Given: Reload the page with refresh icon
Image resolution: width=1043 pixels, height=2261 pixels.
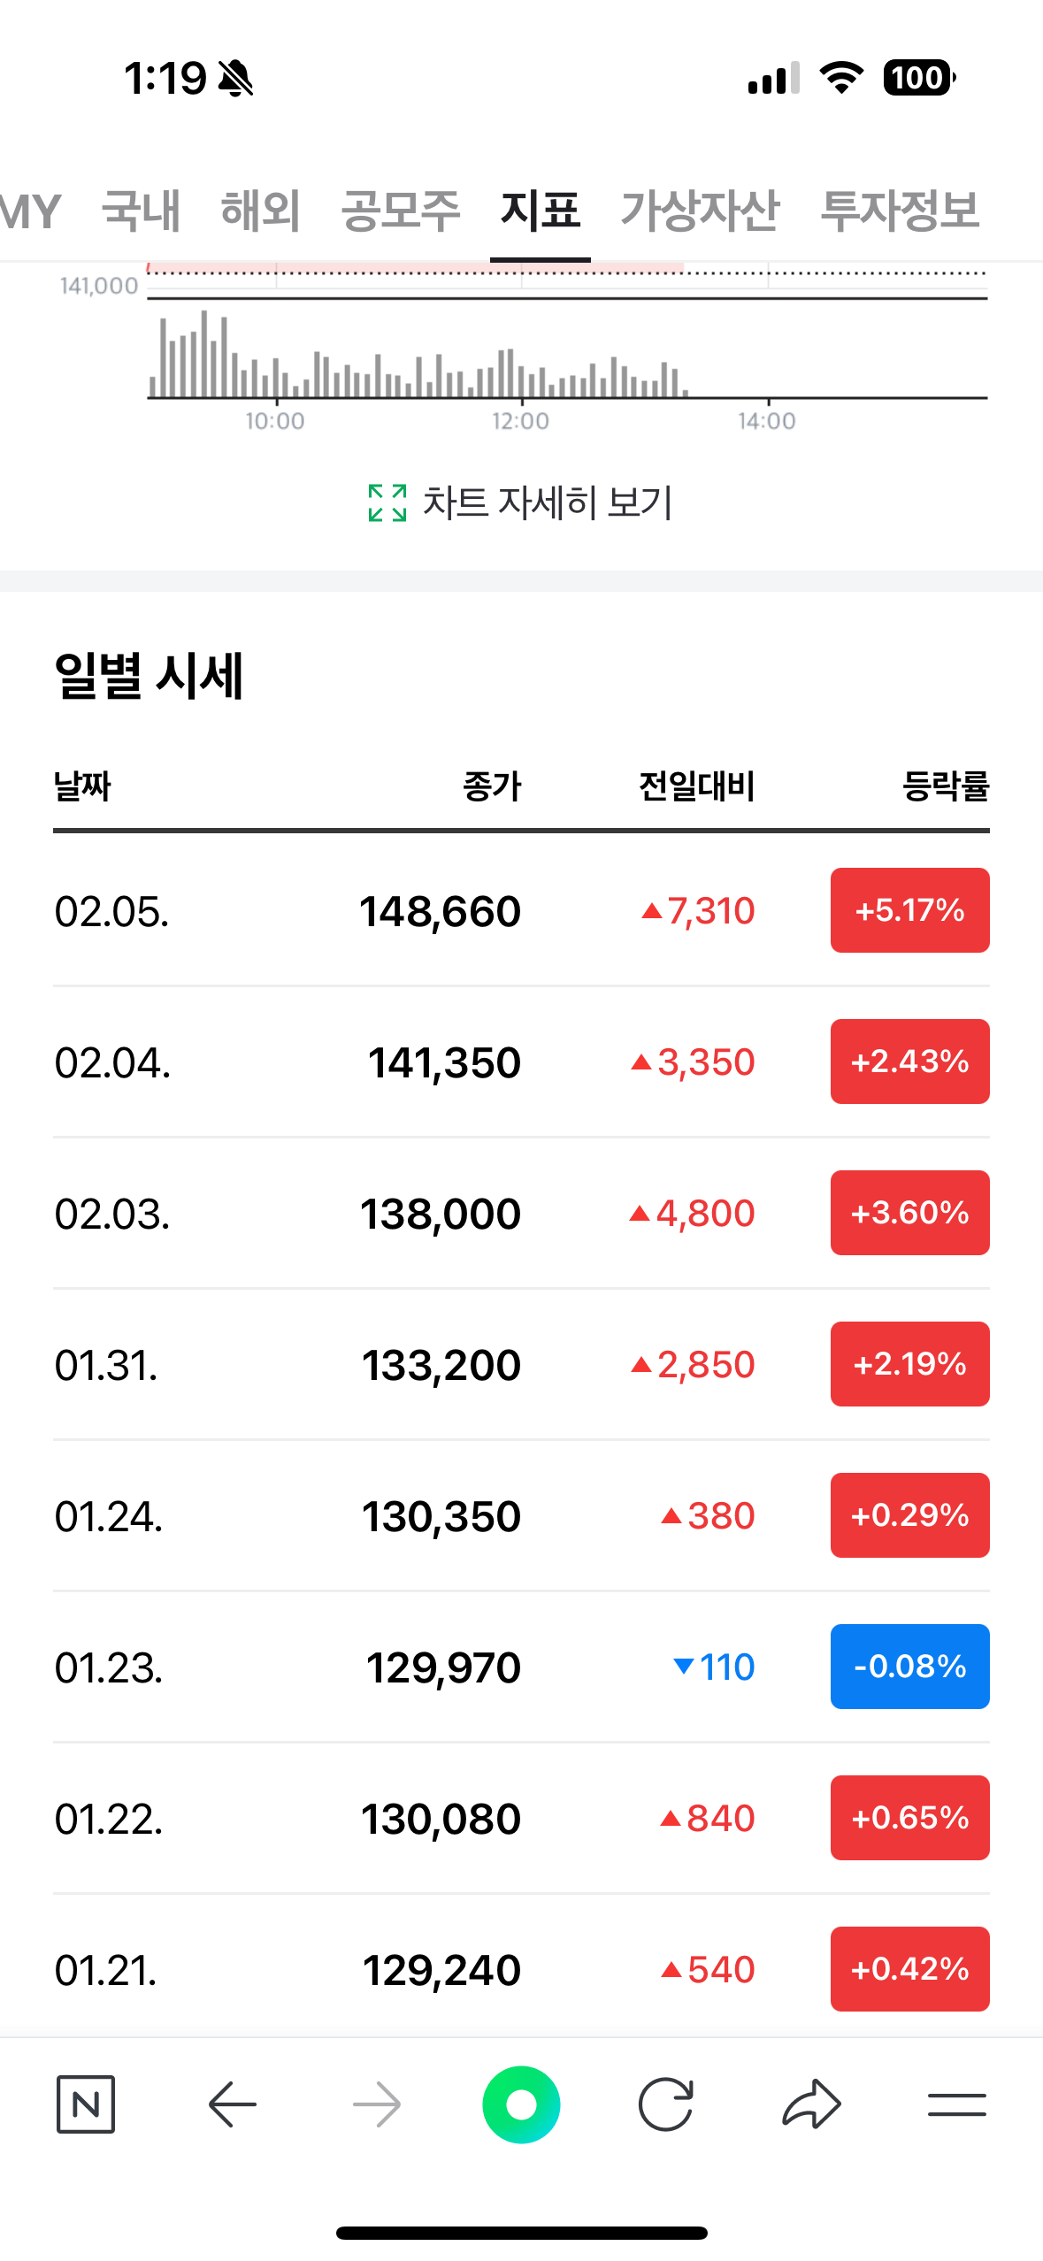Looking at the screenshot, I should point(665,2104).
